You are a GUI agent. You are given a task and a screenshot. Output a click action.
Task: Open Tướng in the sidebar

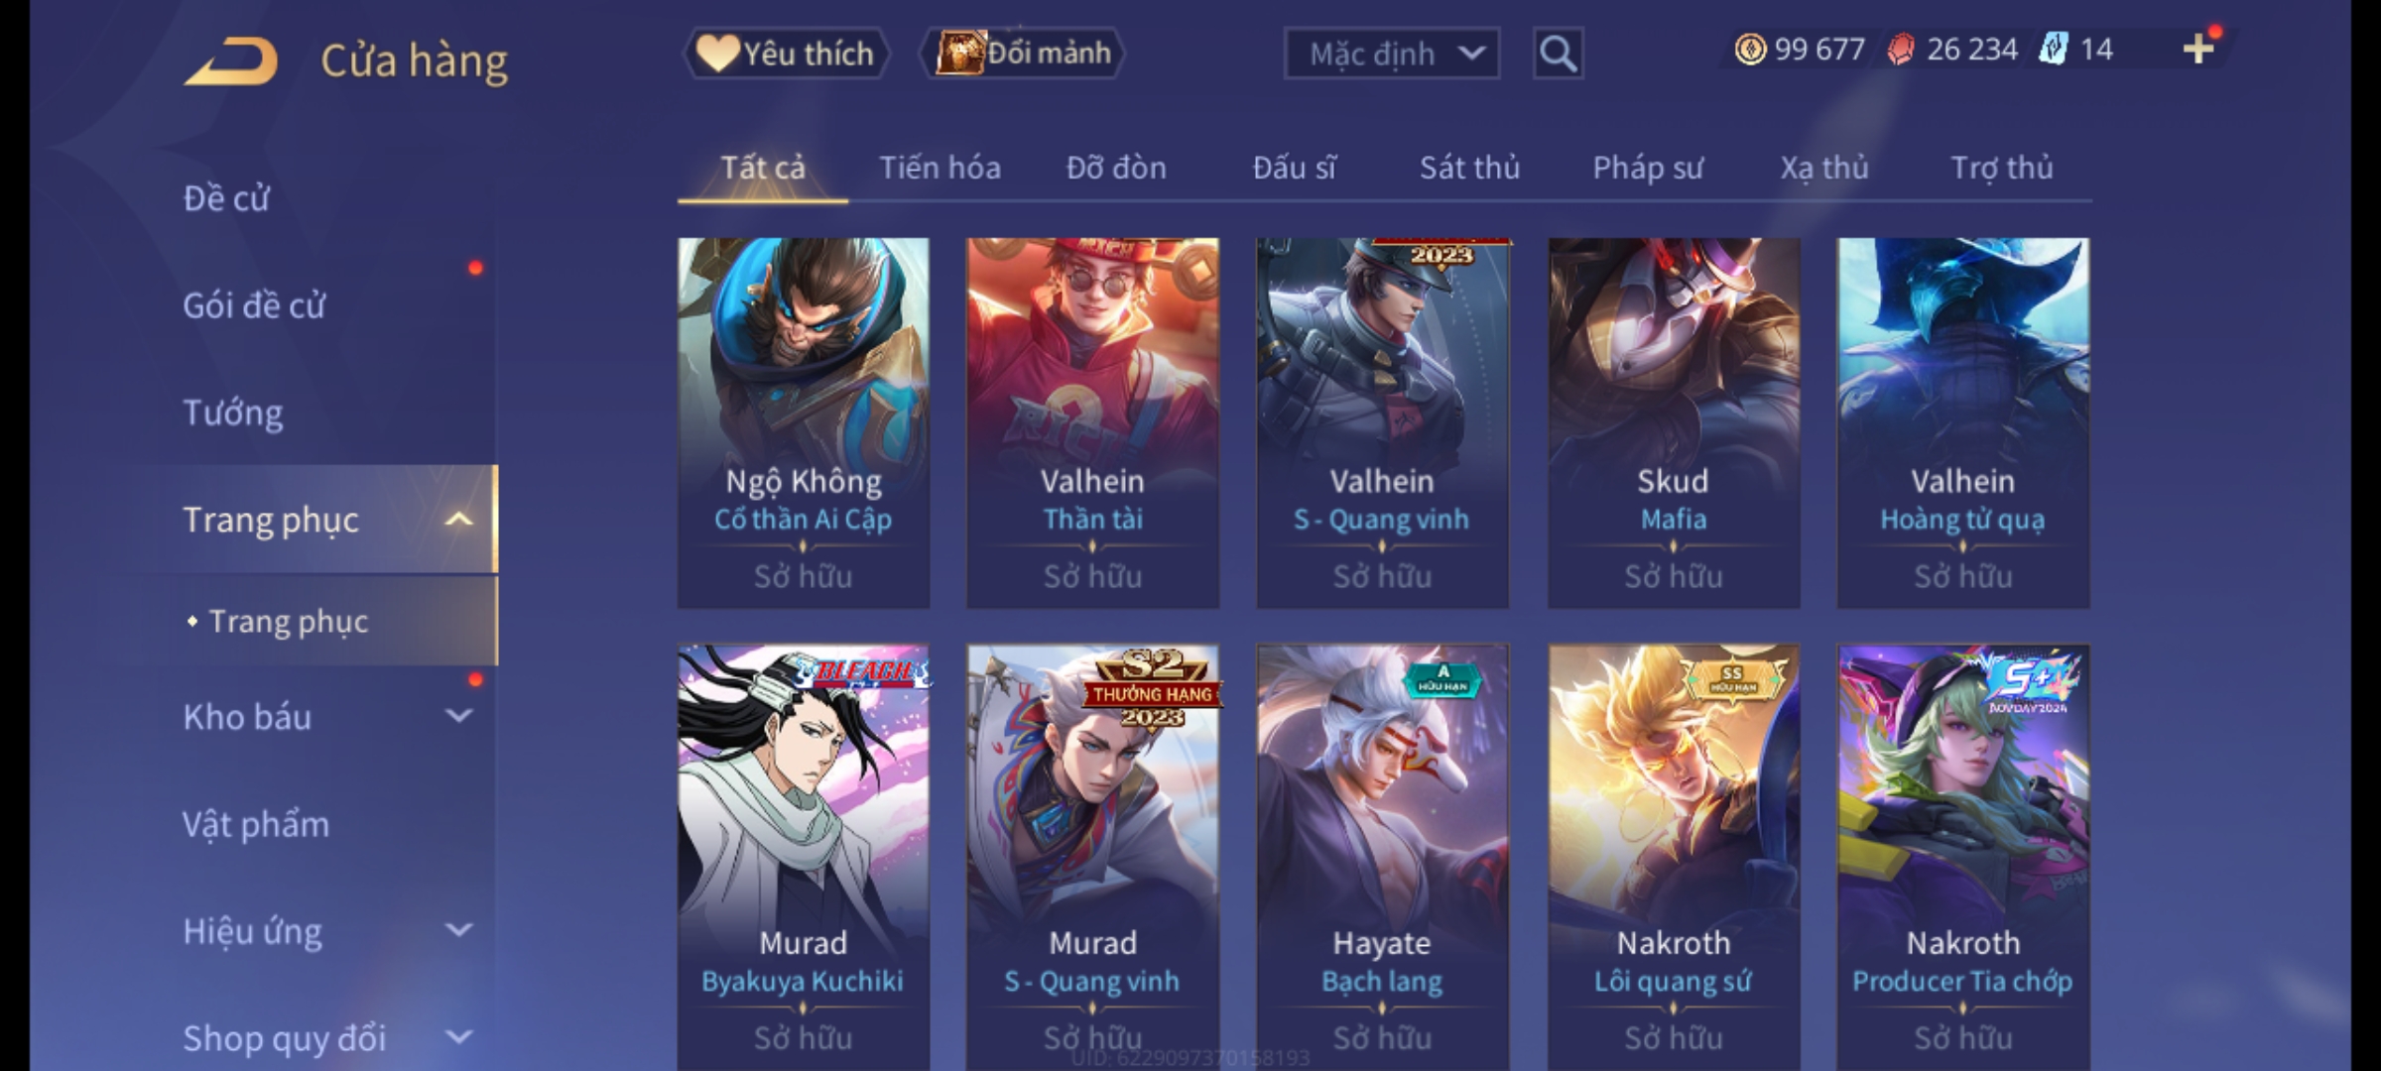[233, 413]
